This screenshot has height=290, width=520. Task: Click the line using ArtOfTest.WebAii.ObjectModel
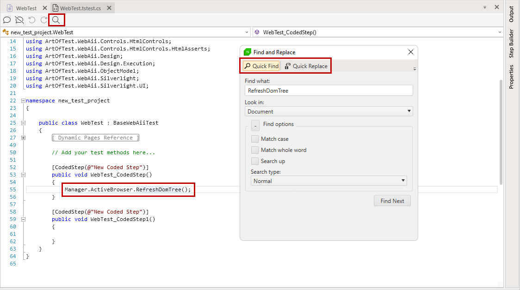pos(82,71)
